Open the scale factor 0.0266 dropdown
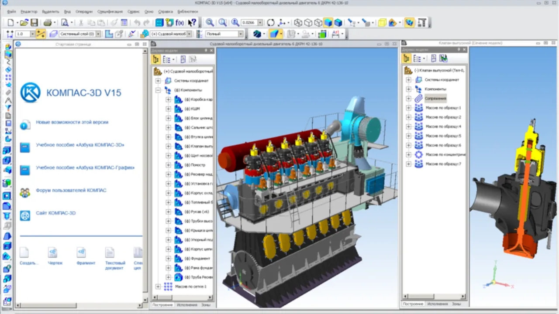Screen dimensions: 559x314 (260, 22)
